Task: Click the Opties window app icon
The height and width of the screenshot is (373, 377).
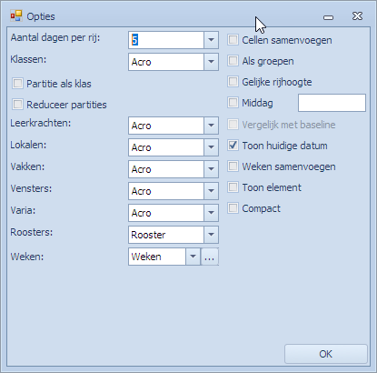Action: [x=16, y=15]
